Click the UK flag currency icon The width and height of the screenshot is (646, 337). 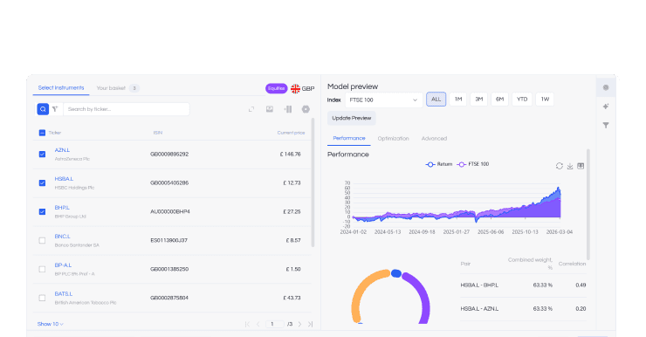(295, 88)
